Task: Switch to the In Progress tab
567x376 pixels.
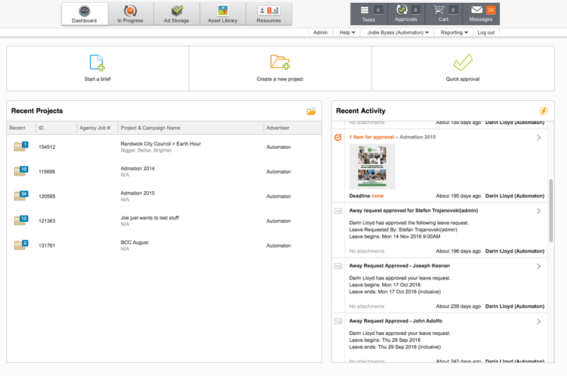Action: [130, 14]
